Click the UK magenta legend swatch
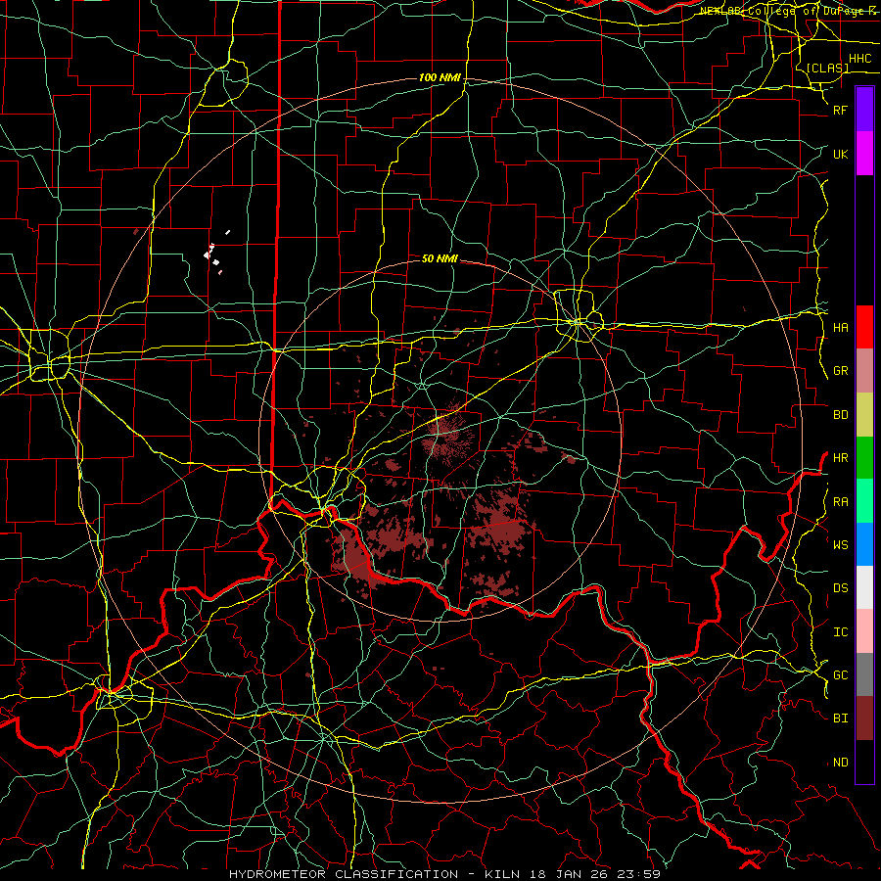Image resolution: width=881 pixels, height=881 pixels. (x=864, y=154)
